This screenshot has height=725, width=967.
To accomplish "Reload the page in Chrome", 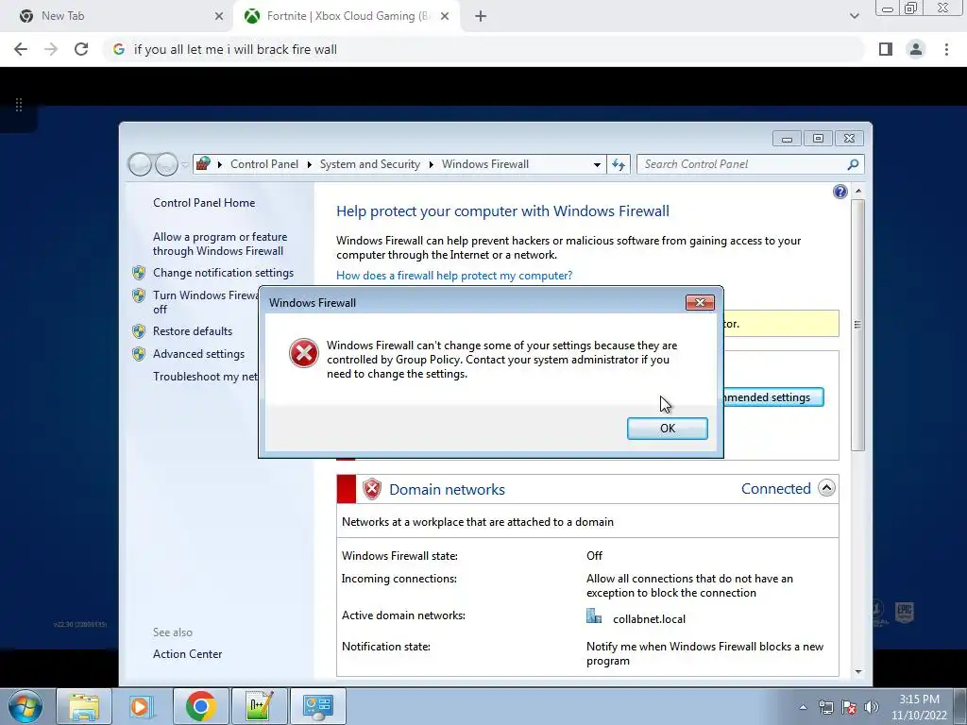I will (x=81, y=49).
